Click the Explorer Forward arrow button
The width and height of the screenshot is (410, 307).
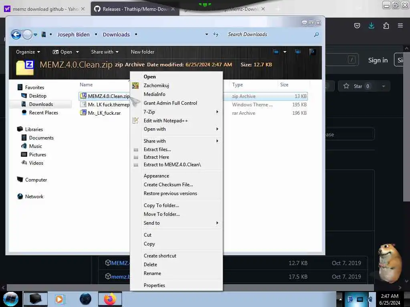coord(27,34)
